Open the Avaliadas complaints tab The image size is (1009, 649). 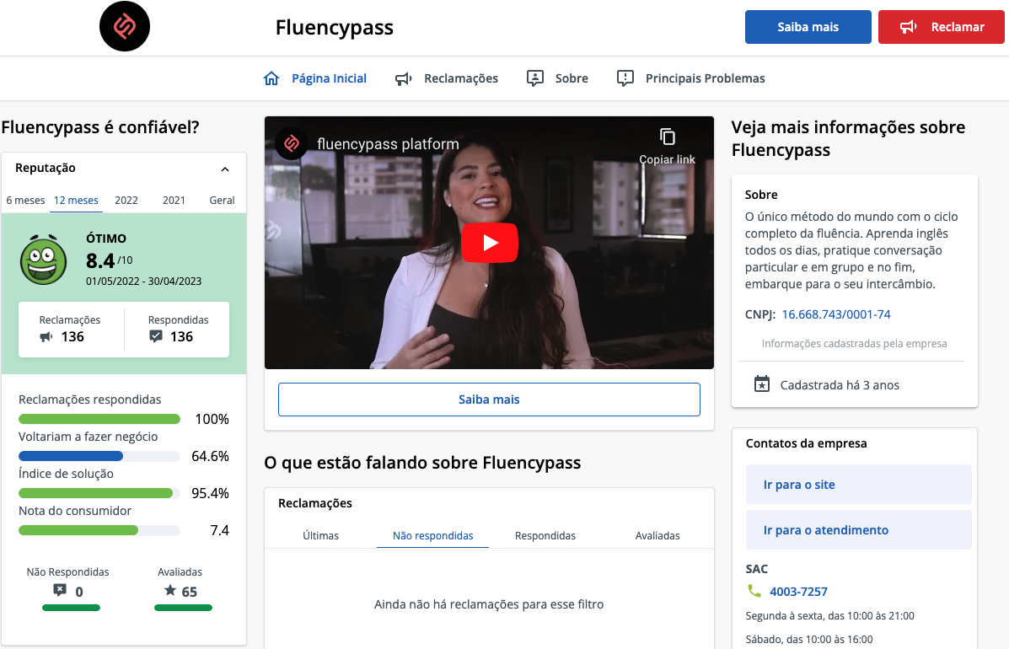coord(657,535)
